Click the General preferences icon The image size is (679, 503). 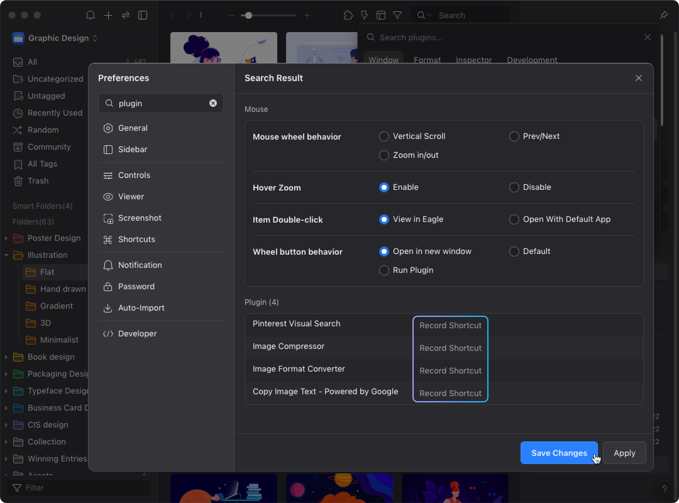coord(108,128)
